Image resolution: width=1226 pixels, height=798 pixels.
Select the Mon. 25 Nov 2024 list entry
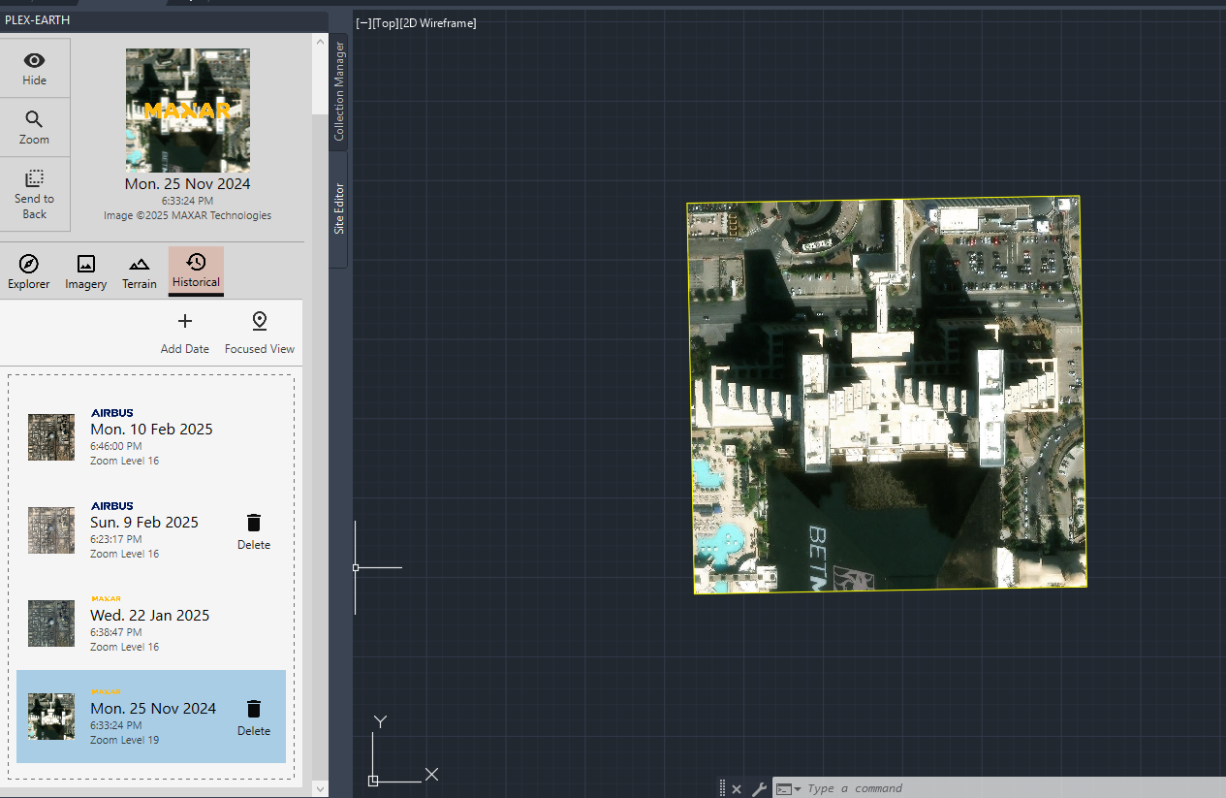coord(151,716)
